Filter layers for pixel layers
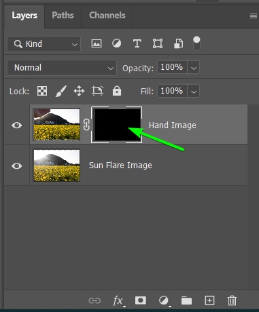Viewport: 259px width, 312px height. pos(97,43)
